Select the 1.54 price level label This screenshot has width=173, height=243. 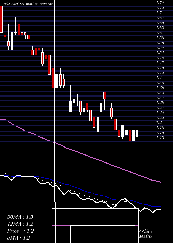[x=160, y=48]
